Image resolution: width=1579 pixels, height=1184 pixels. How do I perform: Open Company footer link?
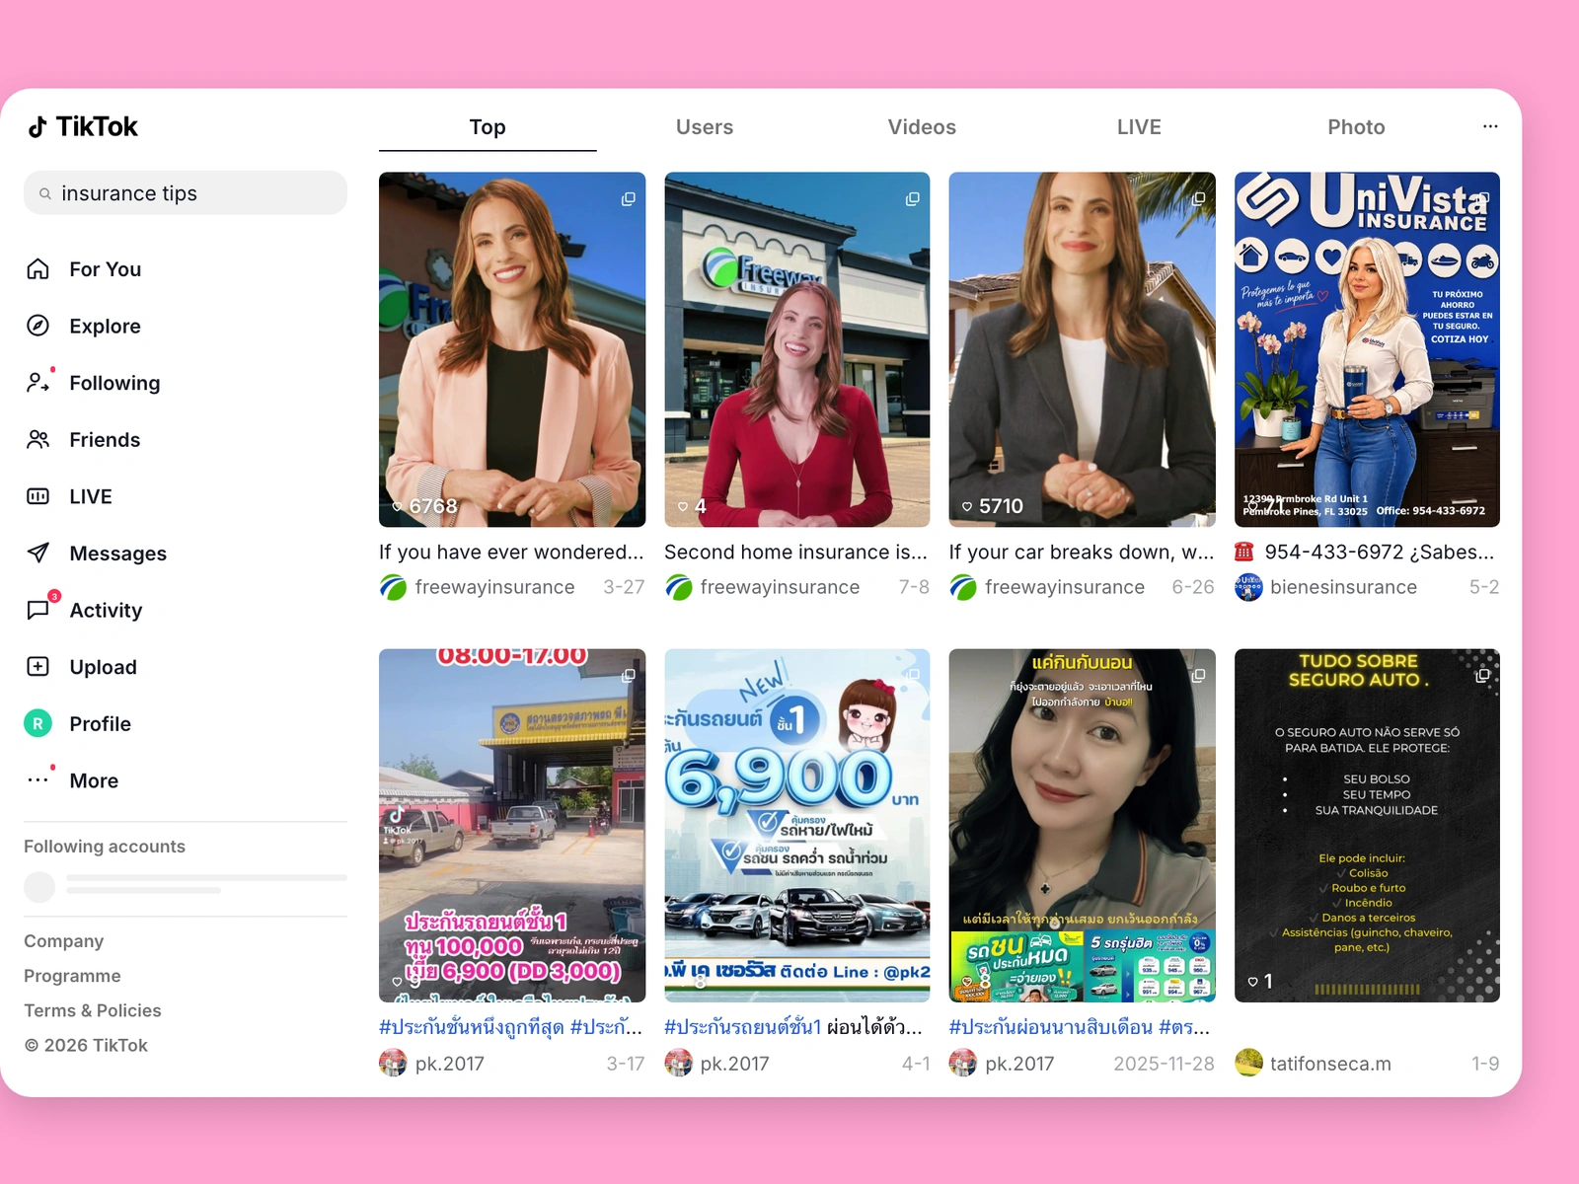tap(64, 941)
